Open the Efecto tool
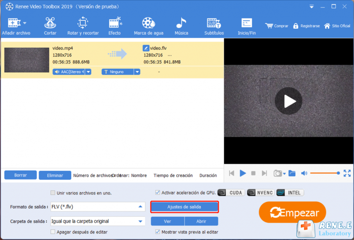The width and height of the screenshot is (354, 240). point(114,26)
